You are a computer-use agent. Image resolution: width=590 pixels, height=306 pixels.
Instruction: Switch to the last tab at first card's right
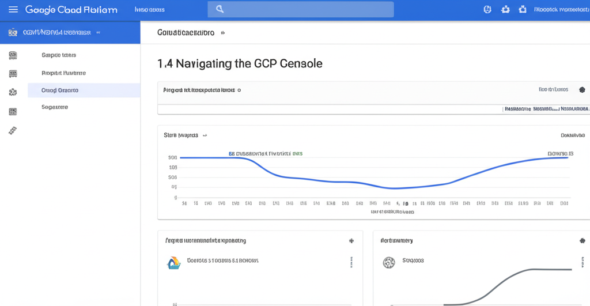[x=574, y=109]
